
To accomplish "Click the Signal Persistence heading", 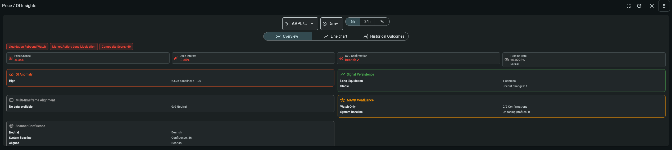I will pos(360,74).
